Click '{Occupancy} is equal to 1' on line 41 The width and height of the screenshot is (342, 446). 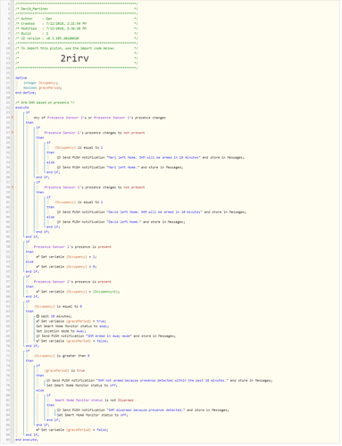(x=79, y=202)
